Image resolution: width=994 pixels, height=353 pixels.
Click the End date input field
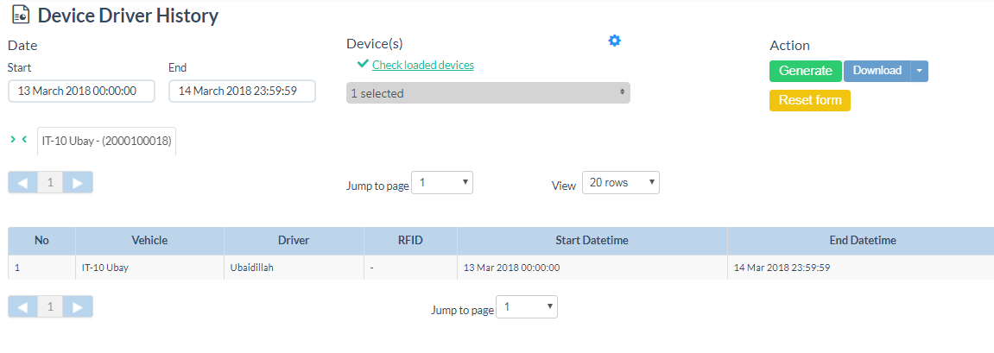click(242, 91)
